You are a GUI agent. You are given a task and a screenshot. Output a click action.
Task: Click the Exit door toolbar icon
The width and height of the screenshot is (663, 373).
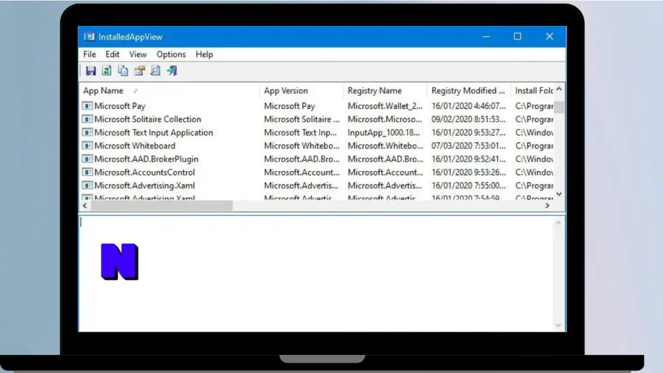pos(172,71)
